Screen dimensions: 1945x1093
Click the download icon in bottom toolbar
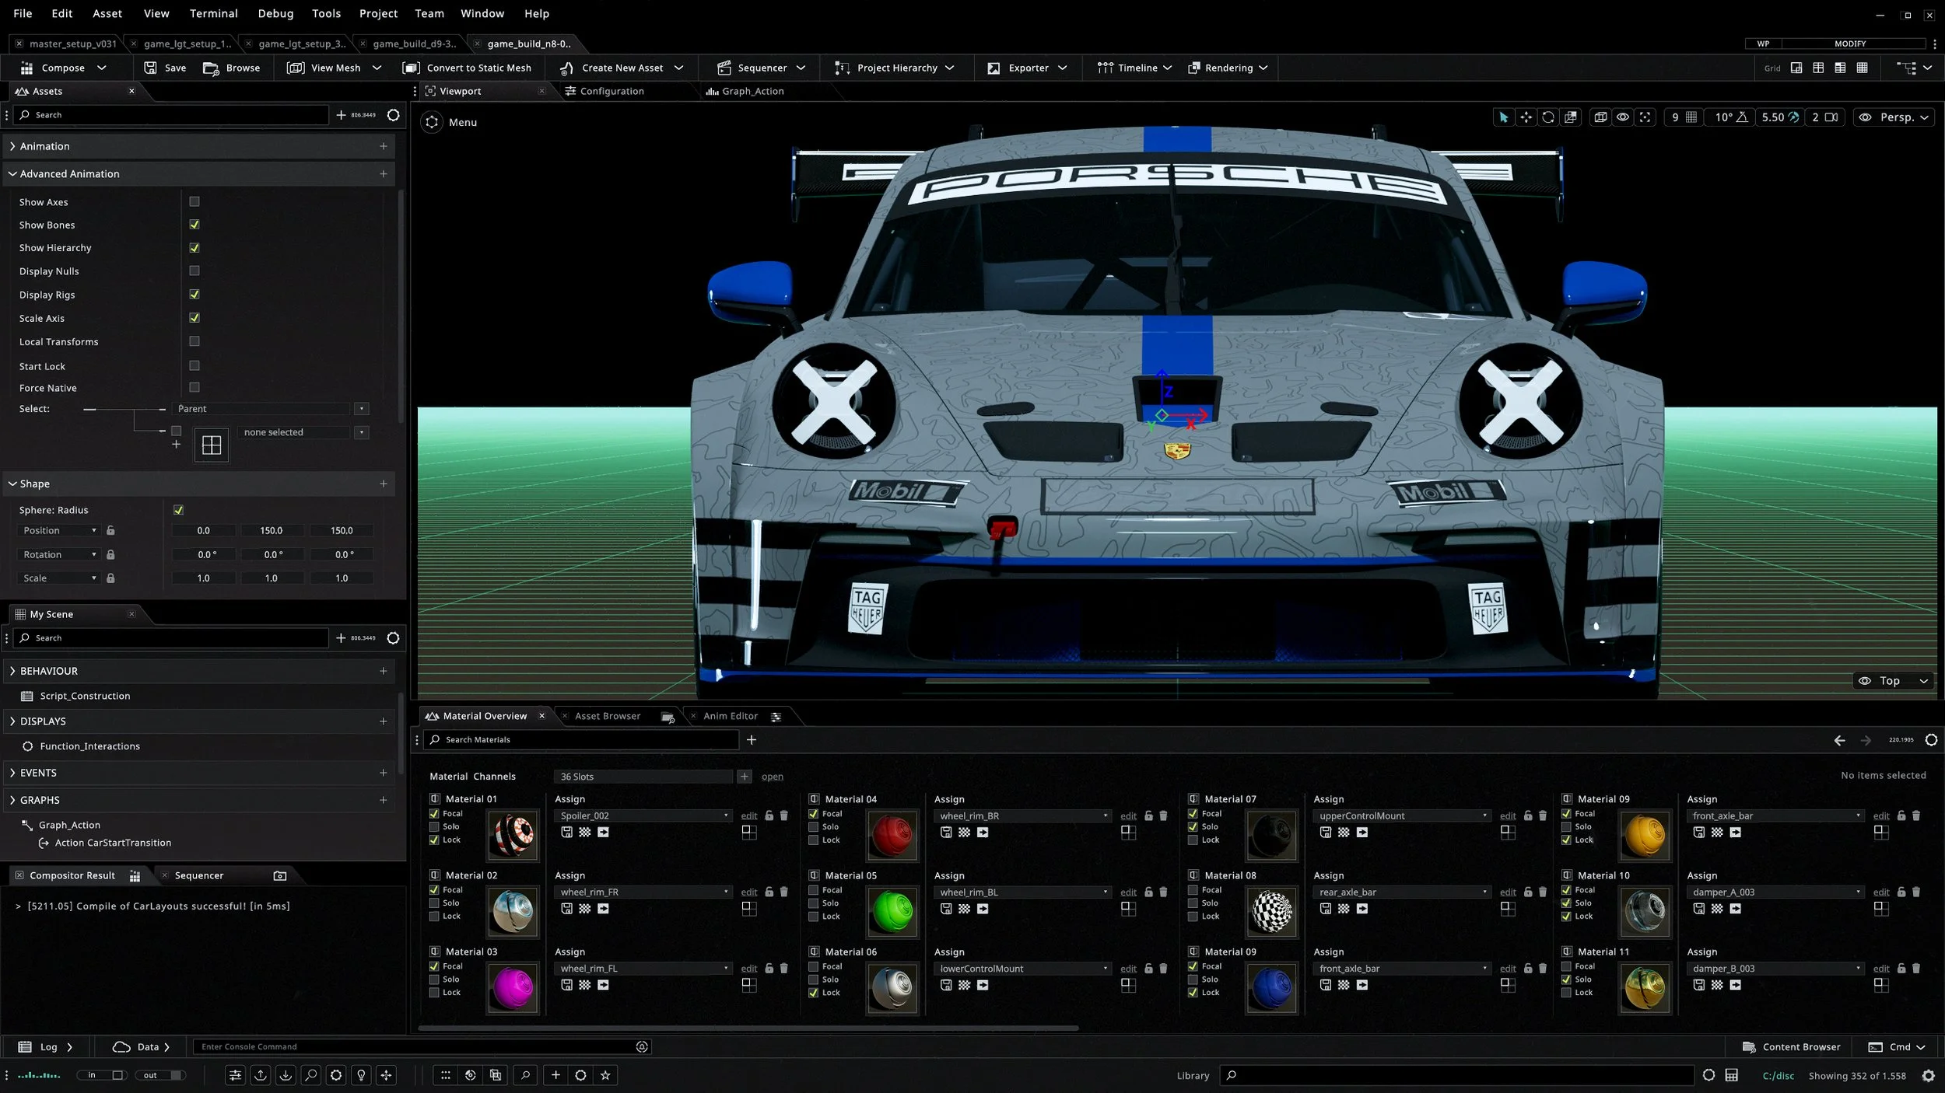[286, 1075]
